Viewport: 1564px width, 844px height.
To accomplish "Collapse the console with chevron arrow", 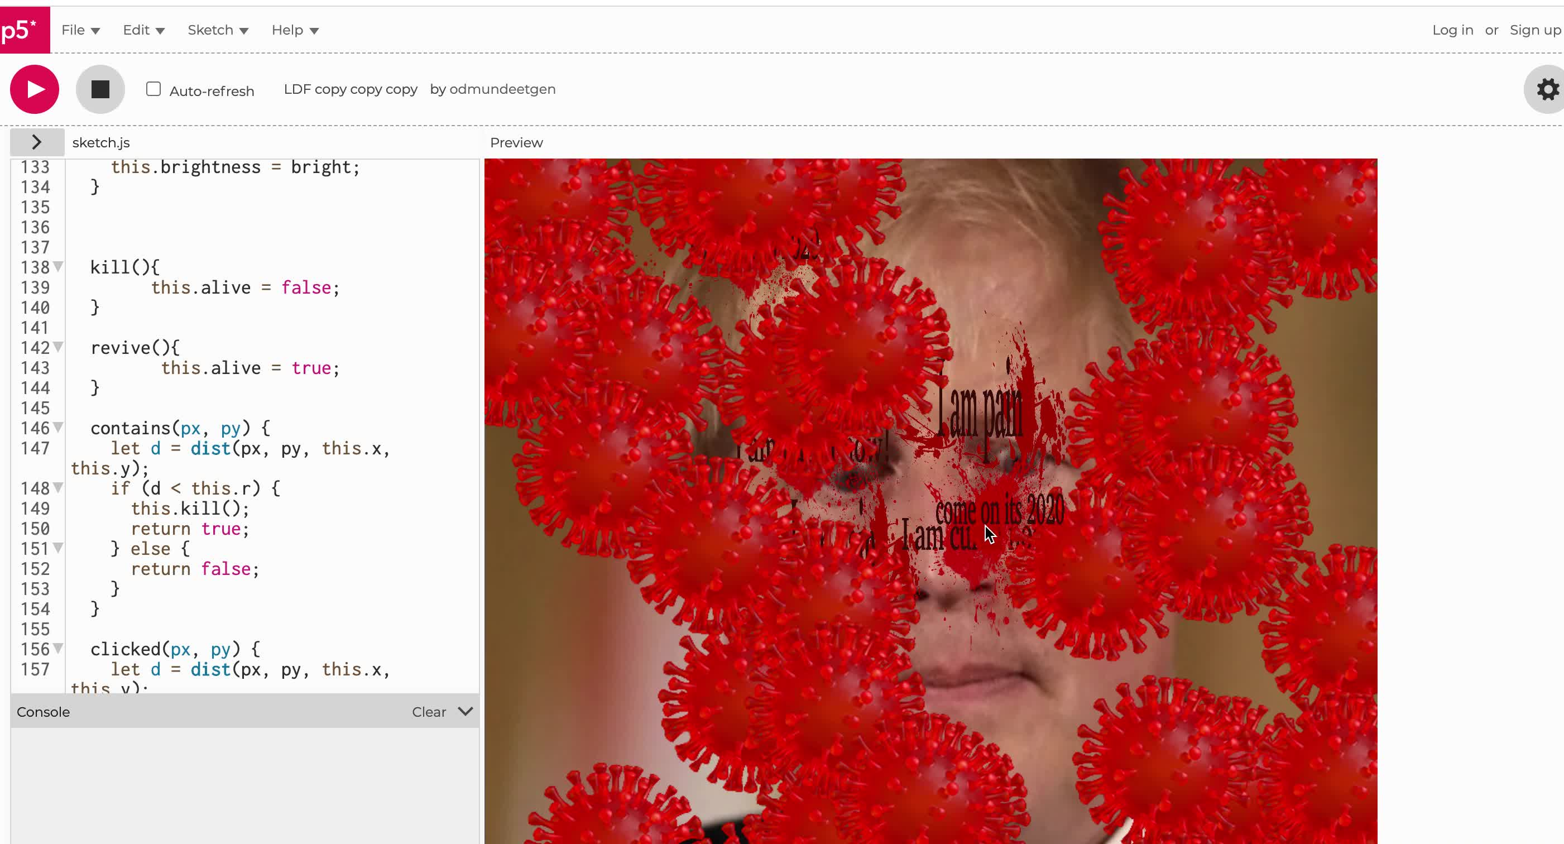I will [x=465, y=711].
